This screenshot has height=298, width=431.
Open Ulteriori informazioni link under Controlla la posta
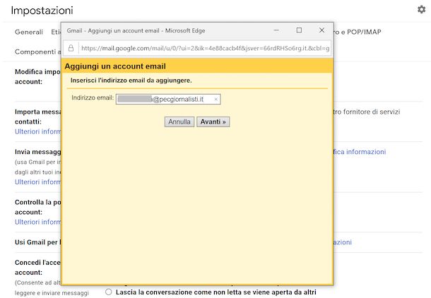tap(37, 222)
